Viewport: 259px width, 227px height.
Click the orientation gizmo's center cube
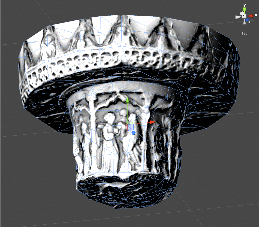coord(244,16)
